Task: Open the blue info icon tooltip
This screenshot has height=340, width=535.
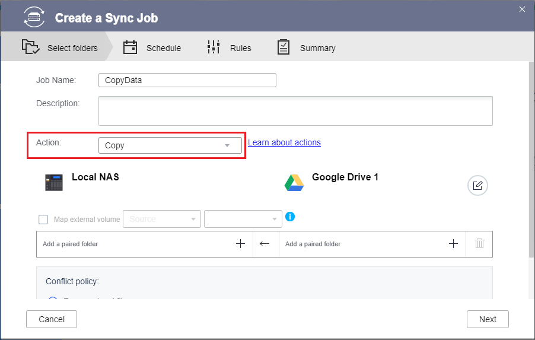Action: 289,217
